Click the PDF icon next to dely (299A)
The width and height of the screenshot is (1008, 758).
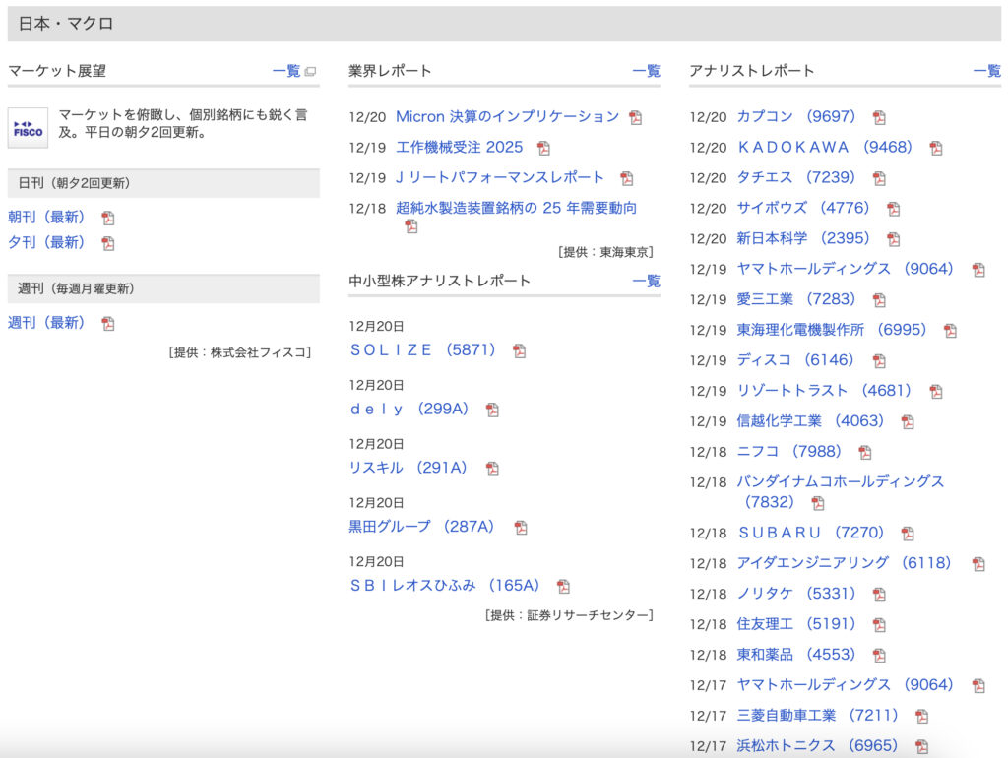point(492,410)
